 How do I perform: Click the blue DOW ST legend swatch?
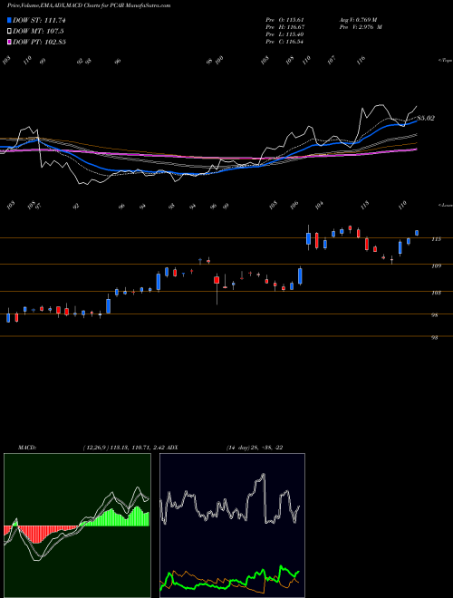point(9,20)
